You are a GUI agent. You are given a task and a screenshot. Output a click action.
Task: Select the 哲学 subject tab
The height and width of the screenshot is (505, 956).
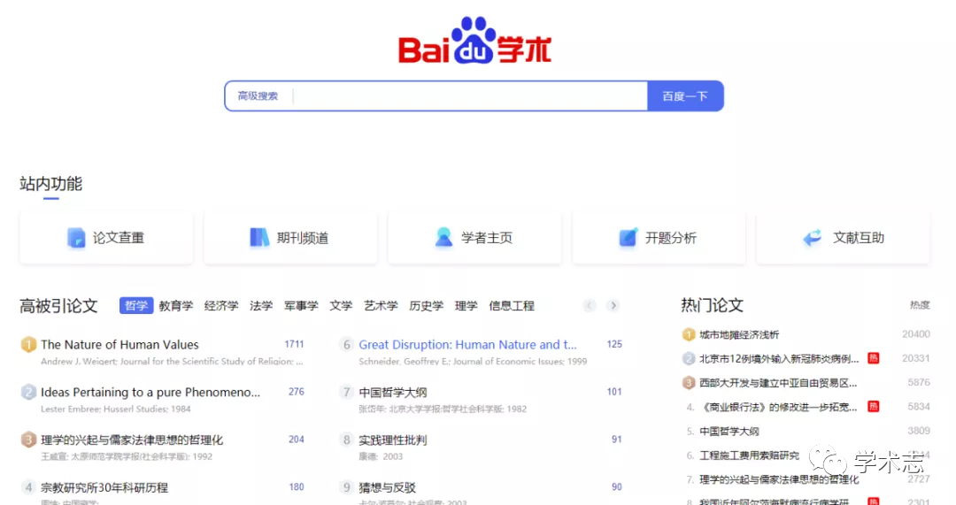(x=136, y=306)
